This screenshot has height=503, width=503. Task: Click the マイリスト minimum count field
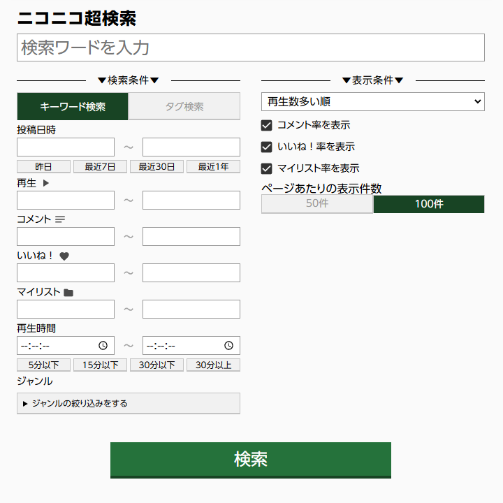coord(66,309)
